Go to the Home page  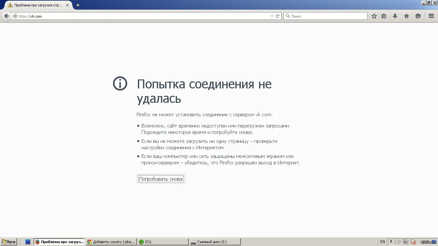(407, 16)
